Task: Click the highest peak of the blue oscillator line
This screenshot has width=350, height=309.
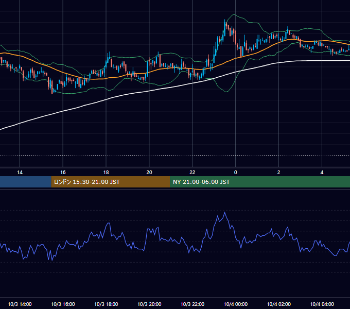Action: tap(224, 212)
